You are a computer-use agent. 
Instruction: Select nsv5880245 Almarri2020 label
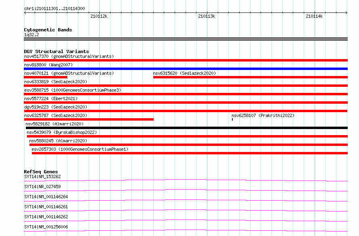coord(58,141)
